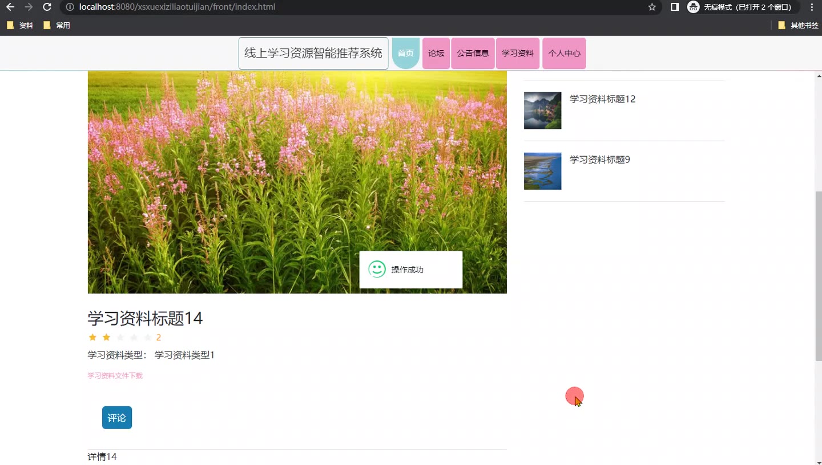822x465 pixels.
Task: Open the 常用 bookmark folder
Action: pos(57,25)
